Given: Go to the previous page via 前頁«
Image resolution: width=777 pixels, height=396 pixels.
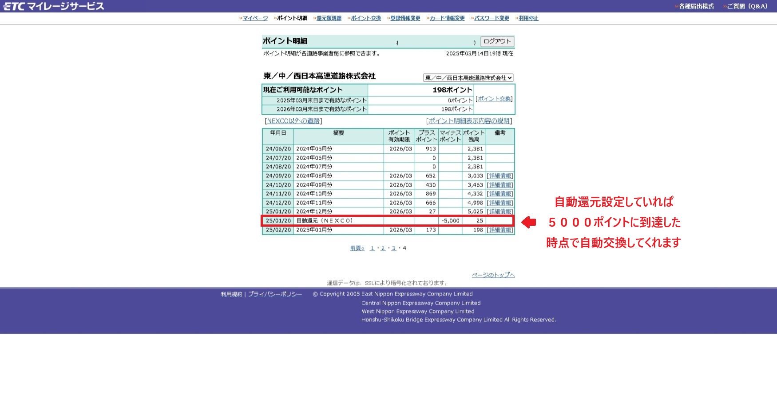Looking at the screenshot, I should [357, 248].
